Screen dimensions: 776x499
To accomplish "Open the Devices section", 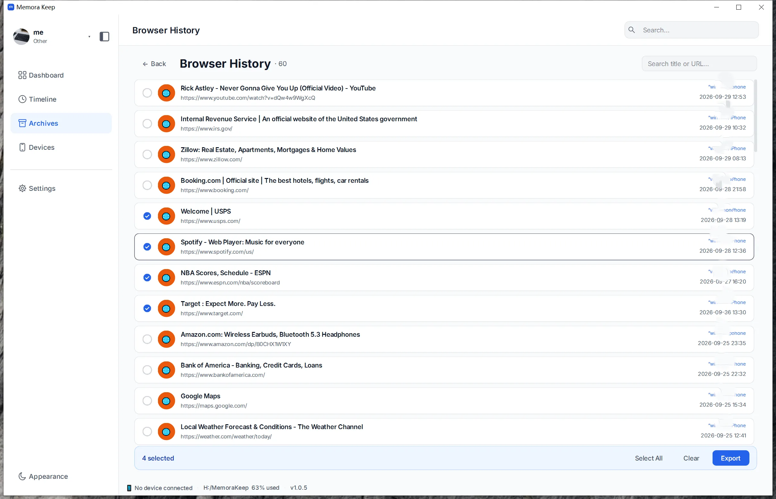I will pos(61,147).
